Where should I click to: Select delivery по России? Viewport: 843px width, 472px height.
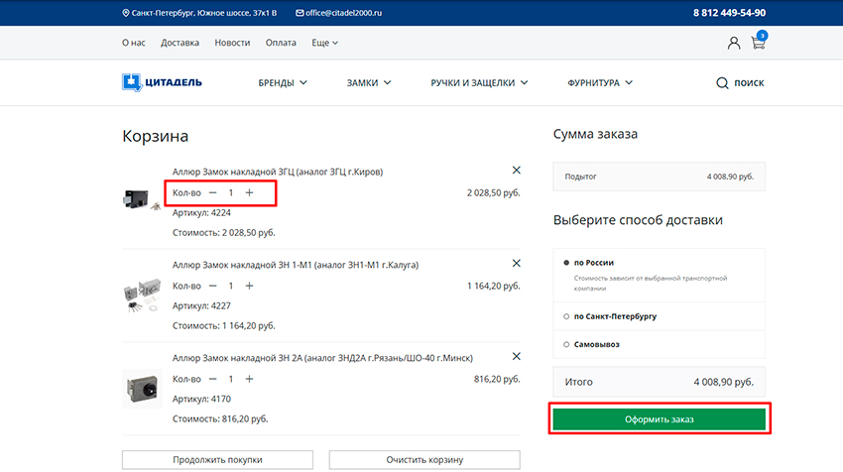(566, 263)
